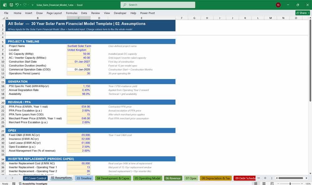
Task: Open the 07 Opex sheet tab
Action: [x=191, y=178]
